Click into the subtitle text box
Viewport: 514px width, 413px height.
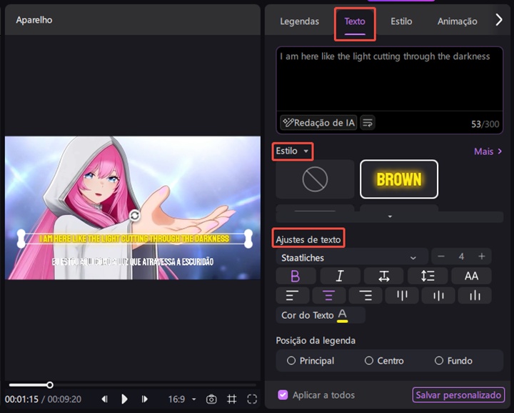(390, 79)
